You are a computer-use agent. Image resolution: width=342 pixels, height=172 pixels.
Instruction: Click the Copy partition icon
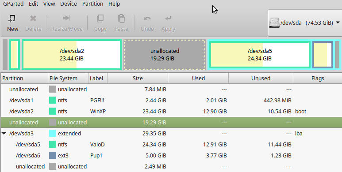100,19
